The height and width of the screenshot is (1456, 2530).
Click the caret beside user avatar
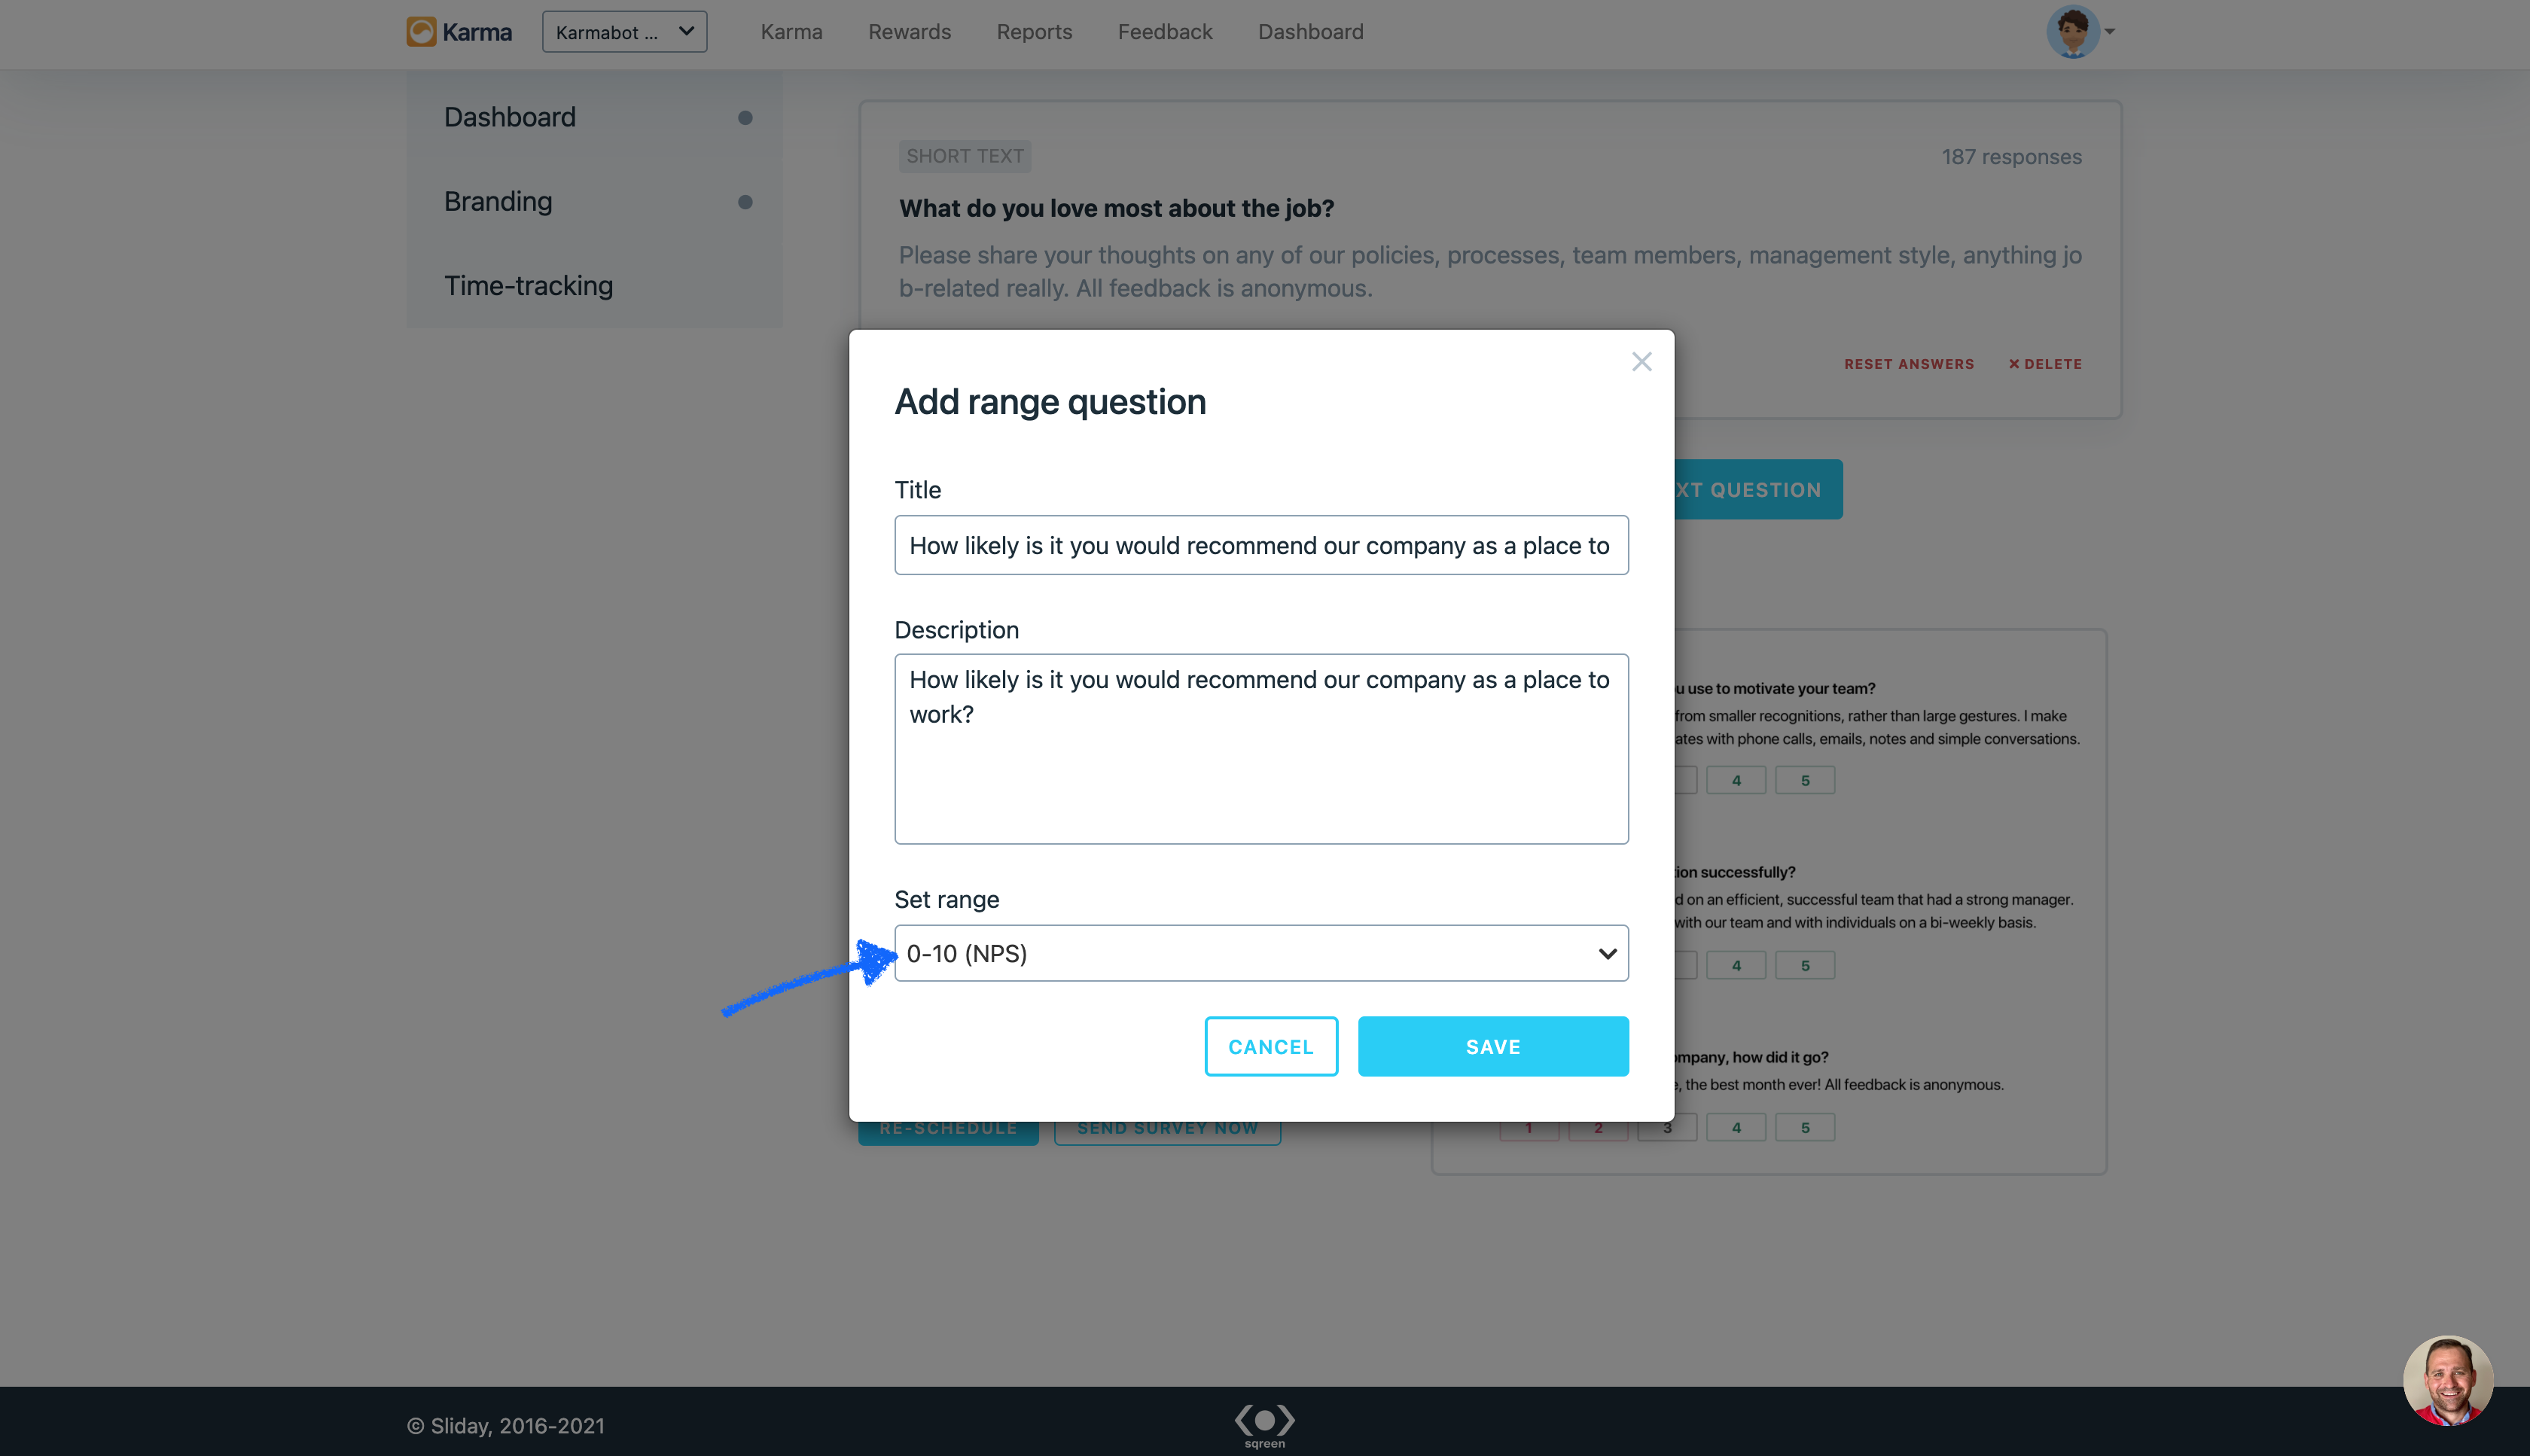(2109, 32)
